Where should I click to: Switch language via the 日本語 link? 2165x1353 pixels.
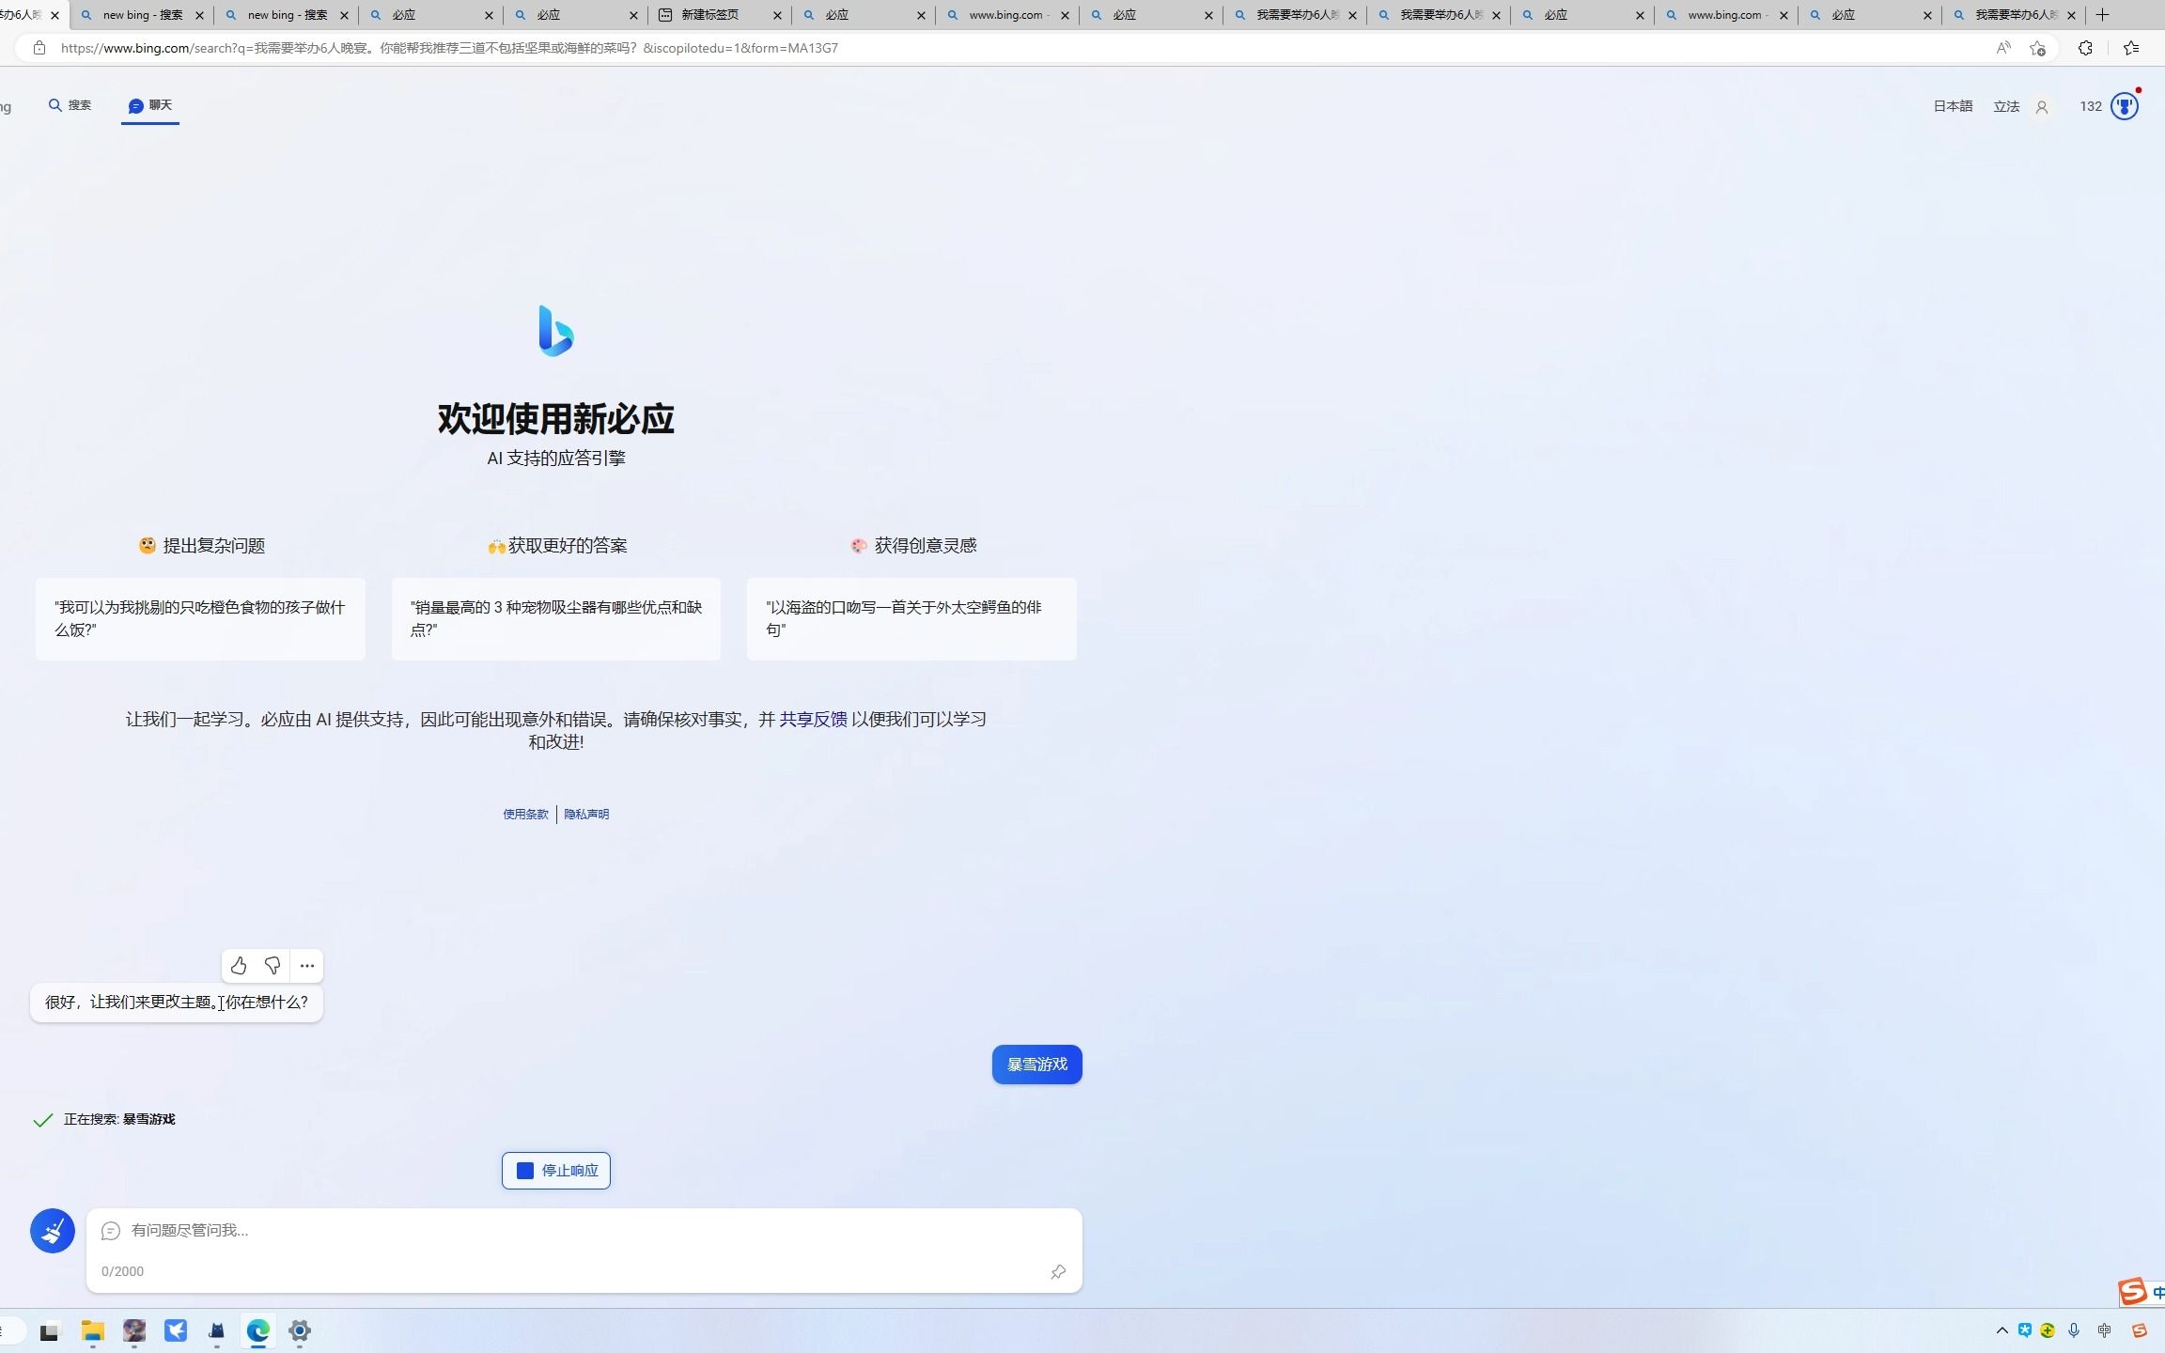[1953, 107]
